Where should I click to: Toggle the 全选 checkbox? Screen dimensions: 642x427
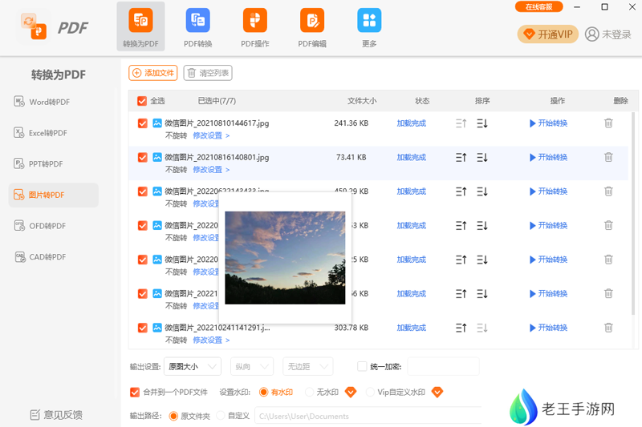coord(142,101)
